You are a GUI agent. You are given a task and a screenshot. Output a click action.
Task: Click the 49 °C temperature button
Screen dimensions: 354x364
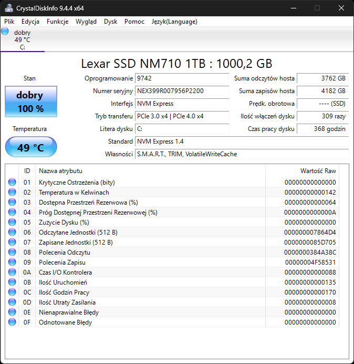pyautogui.click(x=30, y=147)
